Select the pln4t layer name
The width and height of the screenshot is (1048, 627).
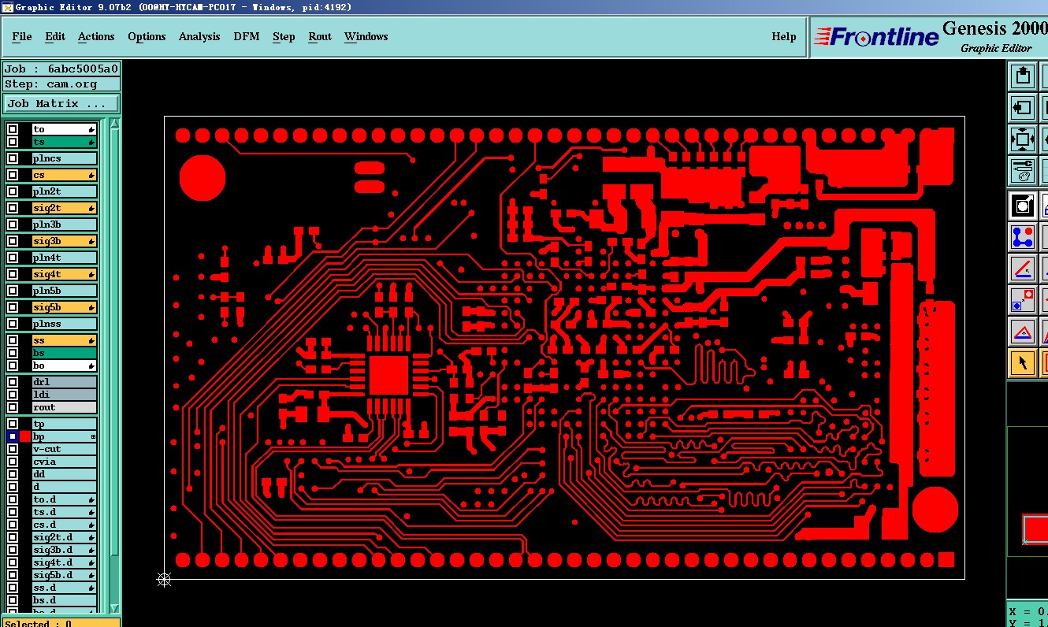click(65, 258)
